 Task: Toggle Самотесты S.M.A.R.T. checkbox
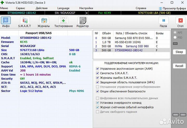click(97, 73)
